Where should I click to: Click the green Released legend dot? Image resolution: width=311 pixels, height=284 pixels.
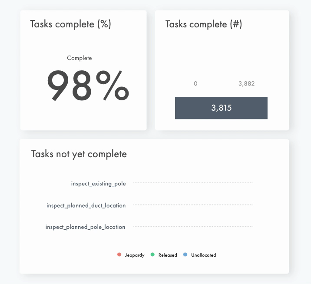pos(152,255)
